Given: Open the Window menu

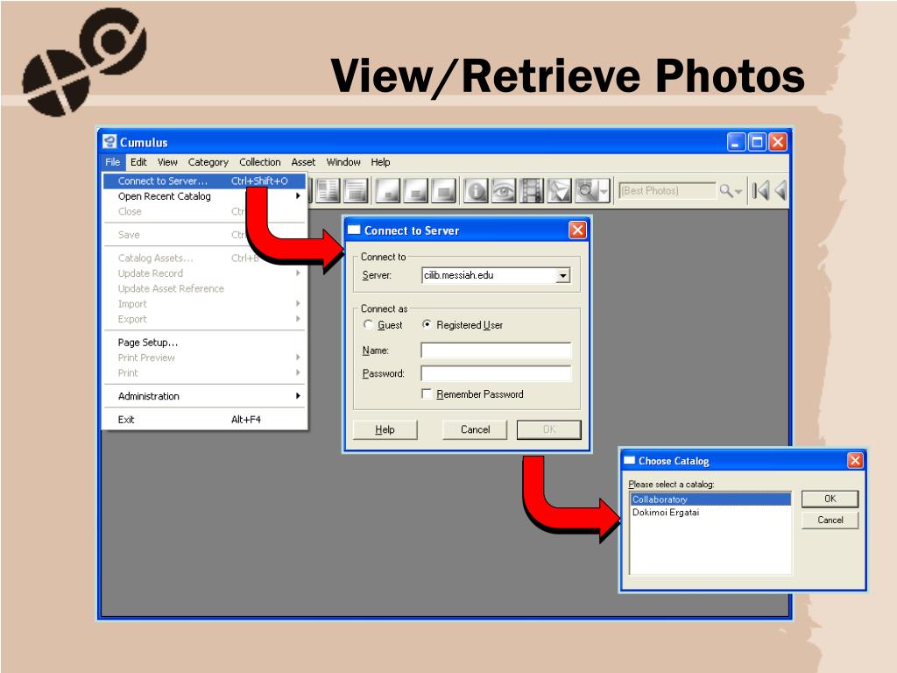Looking at the screenshot, I should point(343,162).
